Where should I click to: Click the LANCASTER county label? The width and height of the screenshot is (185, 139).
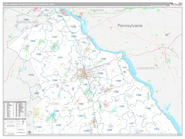pos(146,68)
